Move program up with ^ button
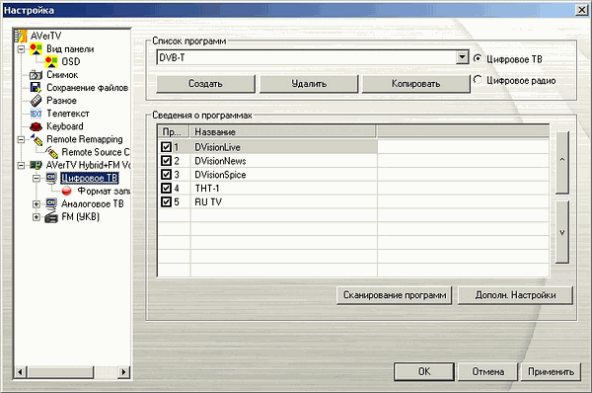The height and width of the screenshot is (393, 592). 561,163
